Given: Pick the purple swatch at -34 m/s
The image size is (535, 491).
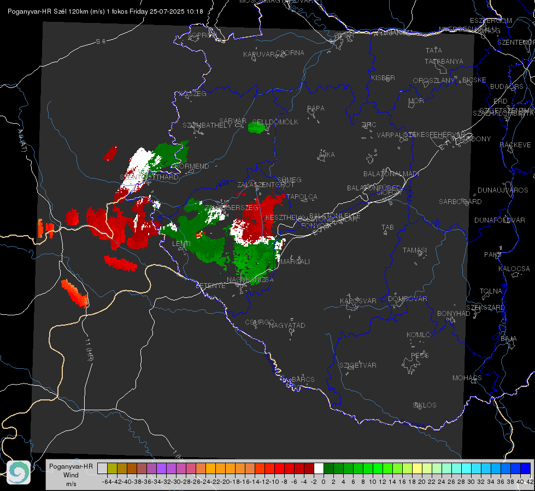Looking at the screenshot, I should [161, 468].
